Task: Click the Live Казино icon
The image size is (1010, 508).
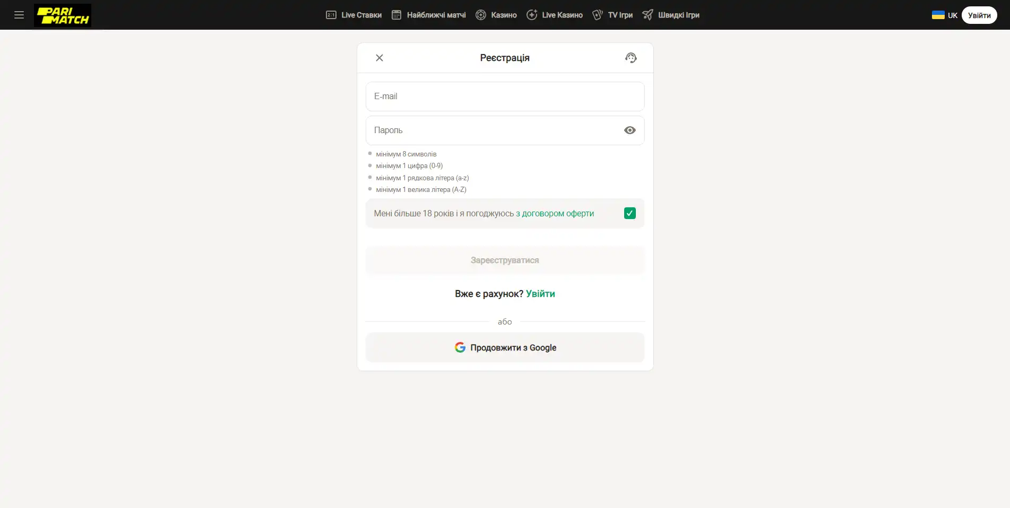Action: click(x=532, y=15)
